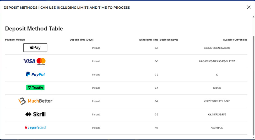The width and height of the screenshot is (255, 140).
Task: Click PayPal's £ currency cell
Action: pos(217,74)
